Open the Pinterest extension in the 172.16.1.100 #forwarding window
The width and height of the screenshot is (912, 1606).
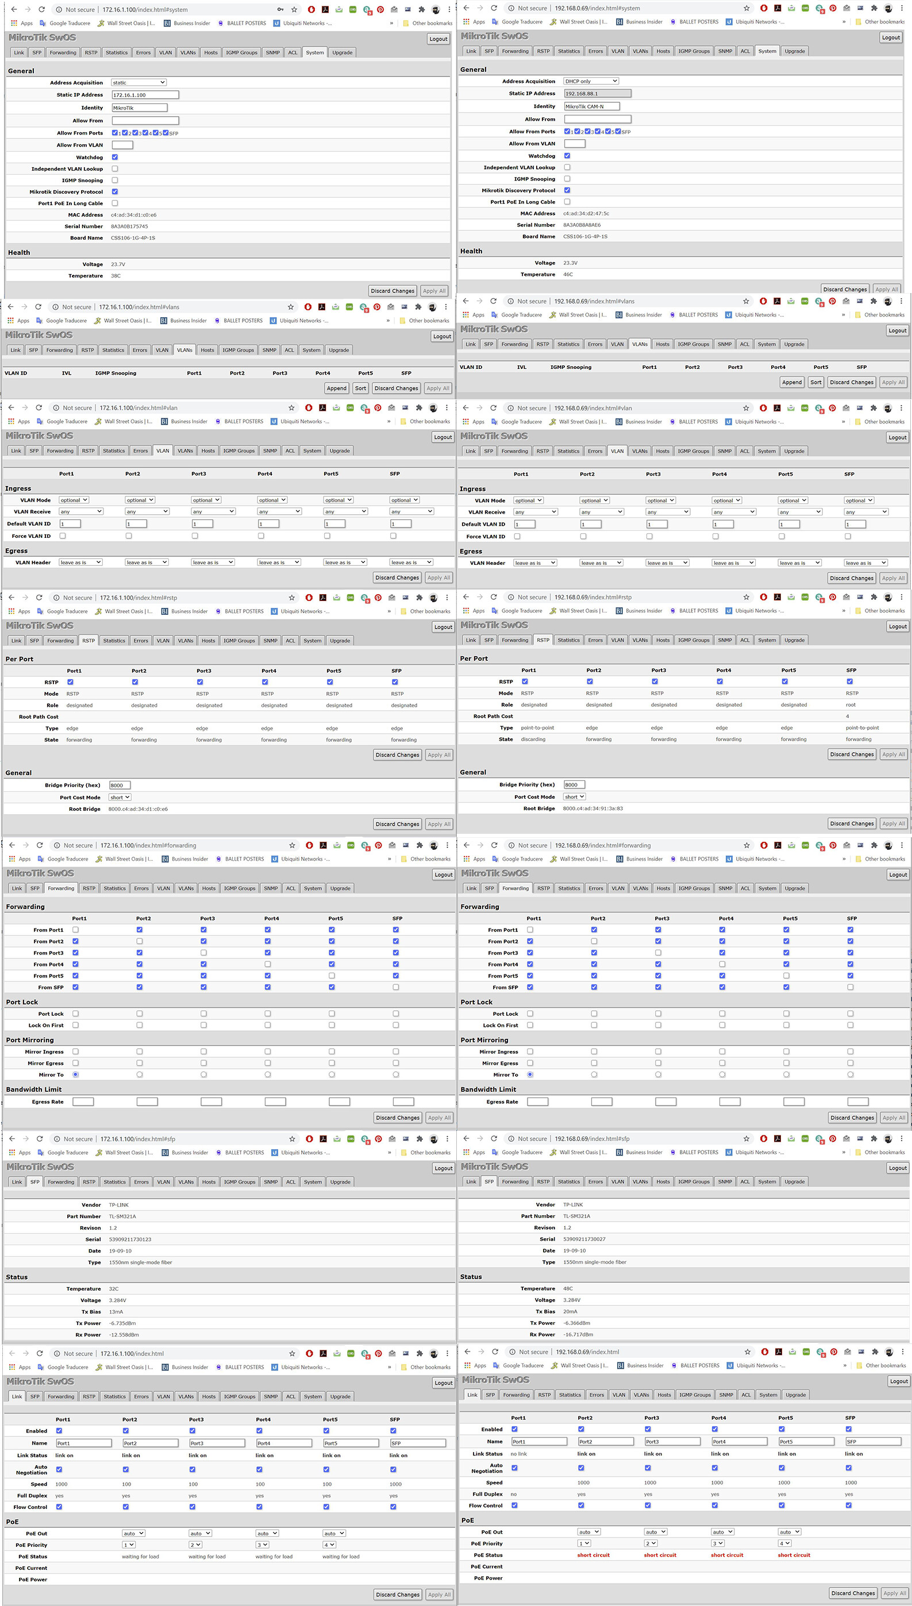point(378,845)
